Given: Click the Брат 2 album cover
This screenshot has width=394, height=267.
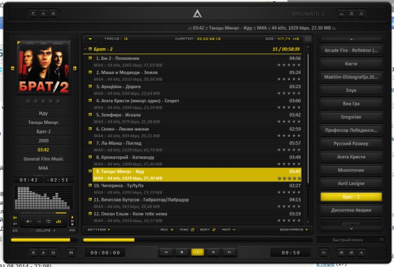Looking at the screenshot, I should pyautogui.click(x=44, y=67).
